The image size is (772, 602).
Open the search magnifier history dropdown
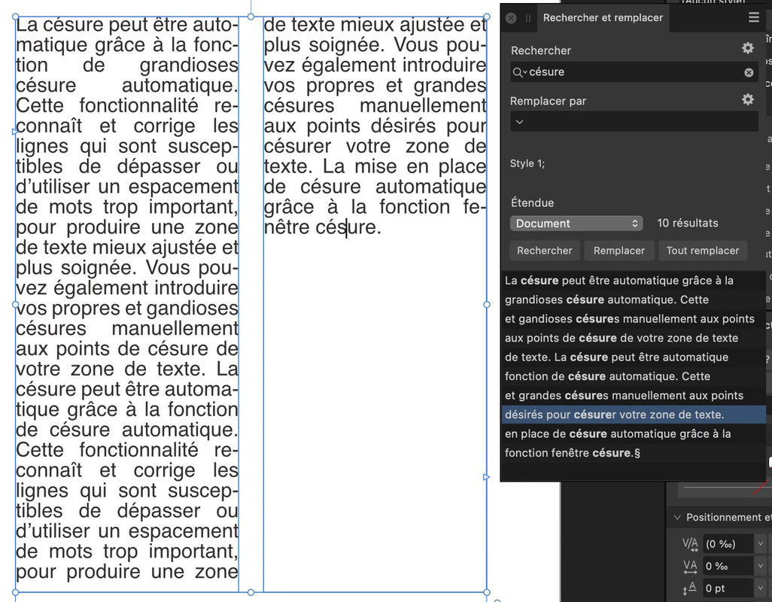click(x=519, y=72)
